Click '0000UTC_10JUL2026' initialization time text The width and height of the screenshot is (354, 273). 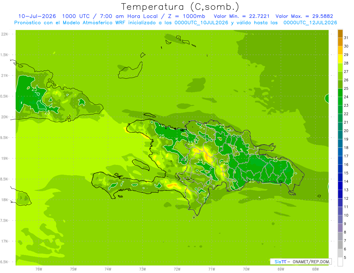pos(201,23)
